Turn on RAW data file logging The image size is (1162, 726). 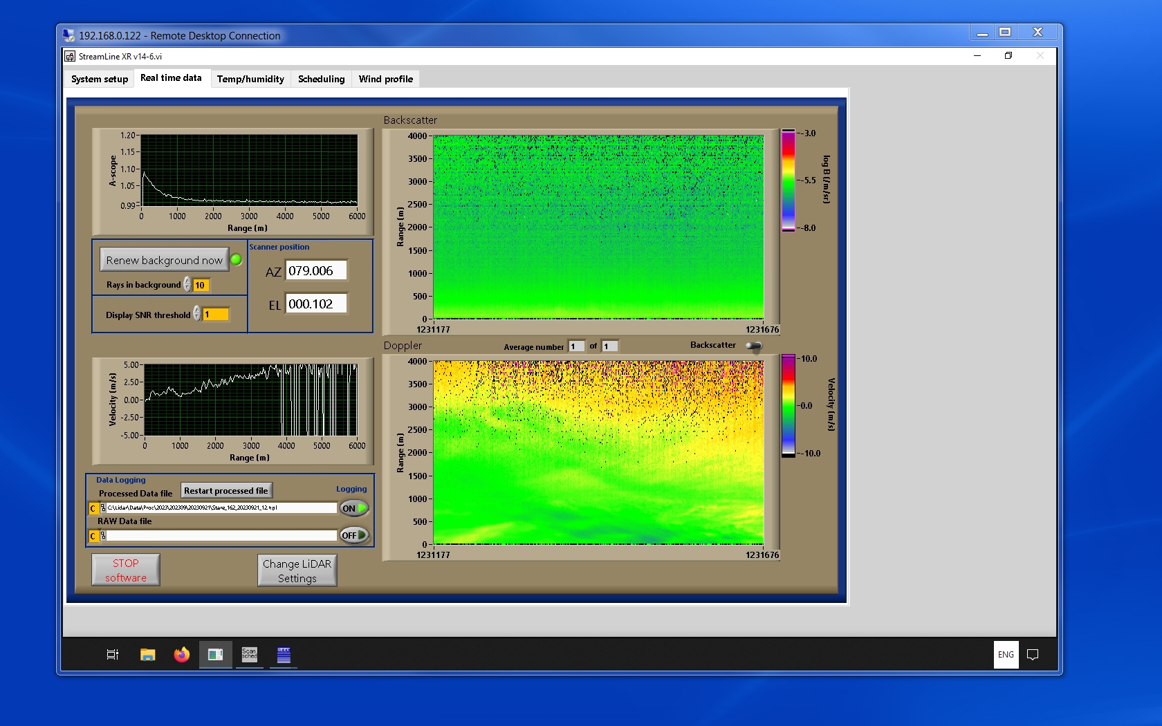(353, 535)
